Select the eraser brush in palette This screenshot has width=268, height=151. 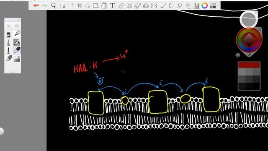click(9, 58)
